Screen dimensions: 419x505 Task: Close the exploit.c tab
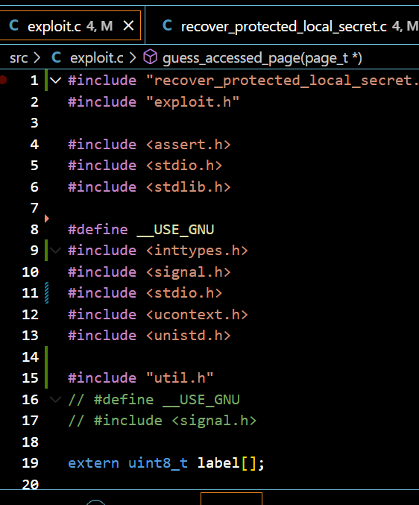(x=129, y=25)
